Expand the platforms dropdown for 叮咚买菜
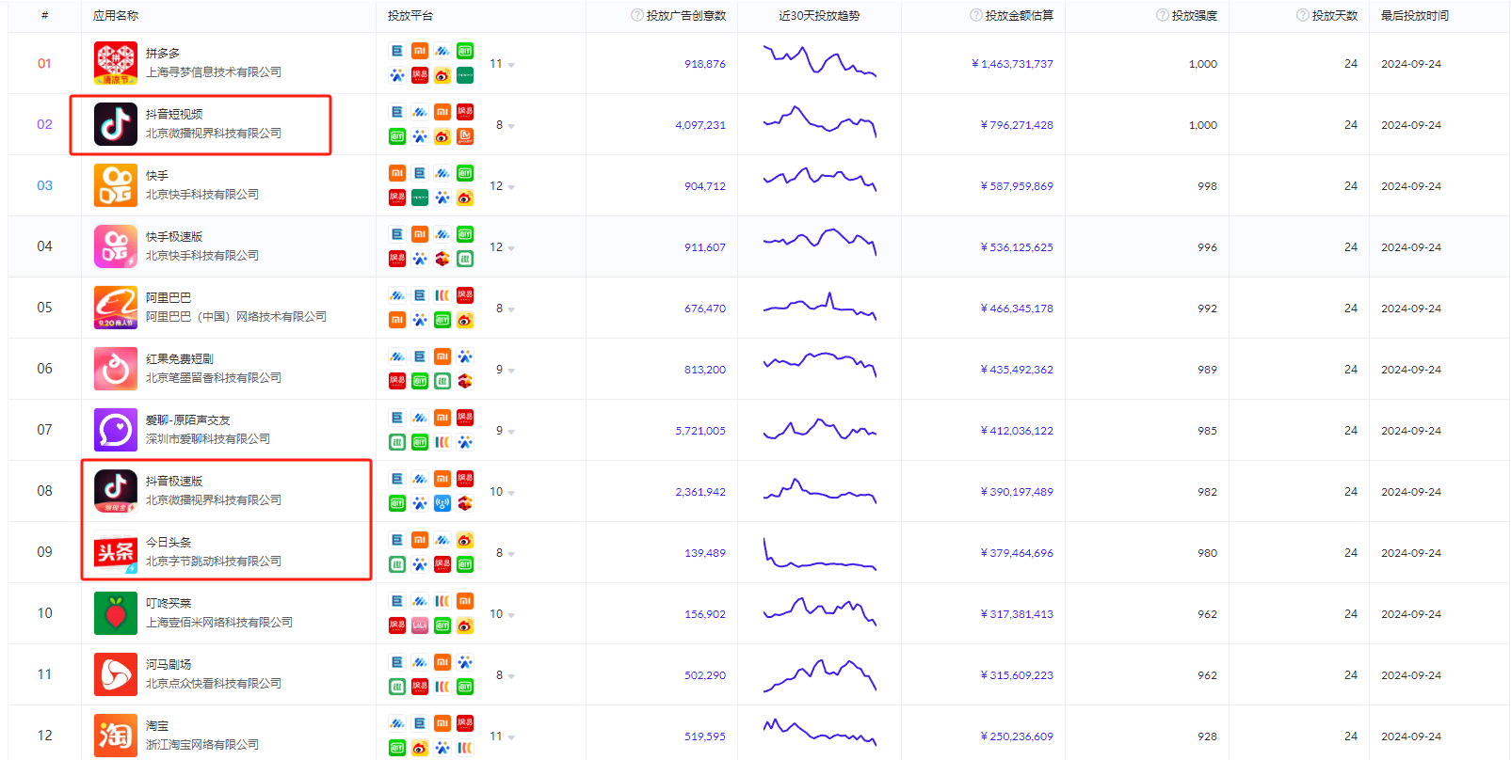The height and width of the screenshot is (760, 1511). click(x=510, y=615)
